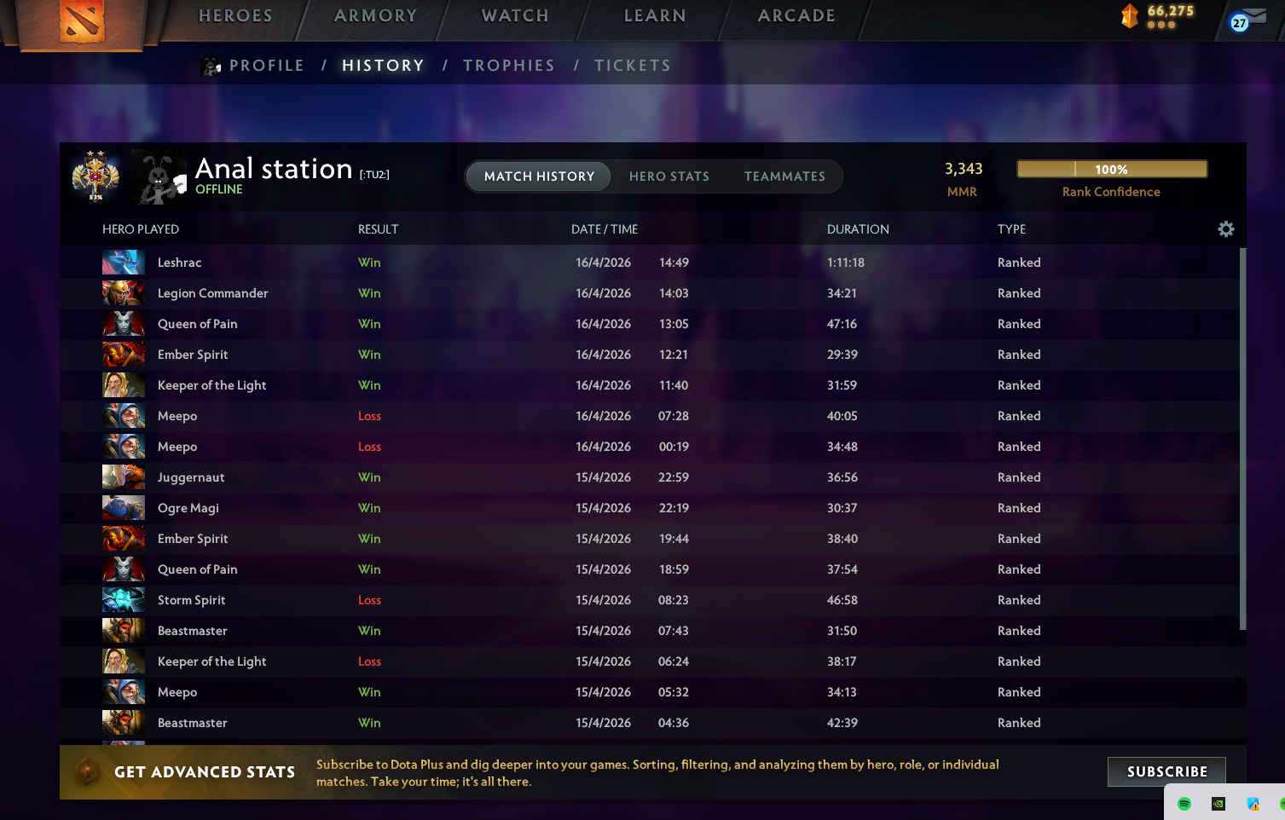Click the Anal station player name
Image resolution: width=1285 pixels, height=820 pixels.
click(274, 169)
